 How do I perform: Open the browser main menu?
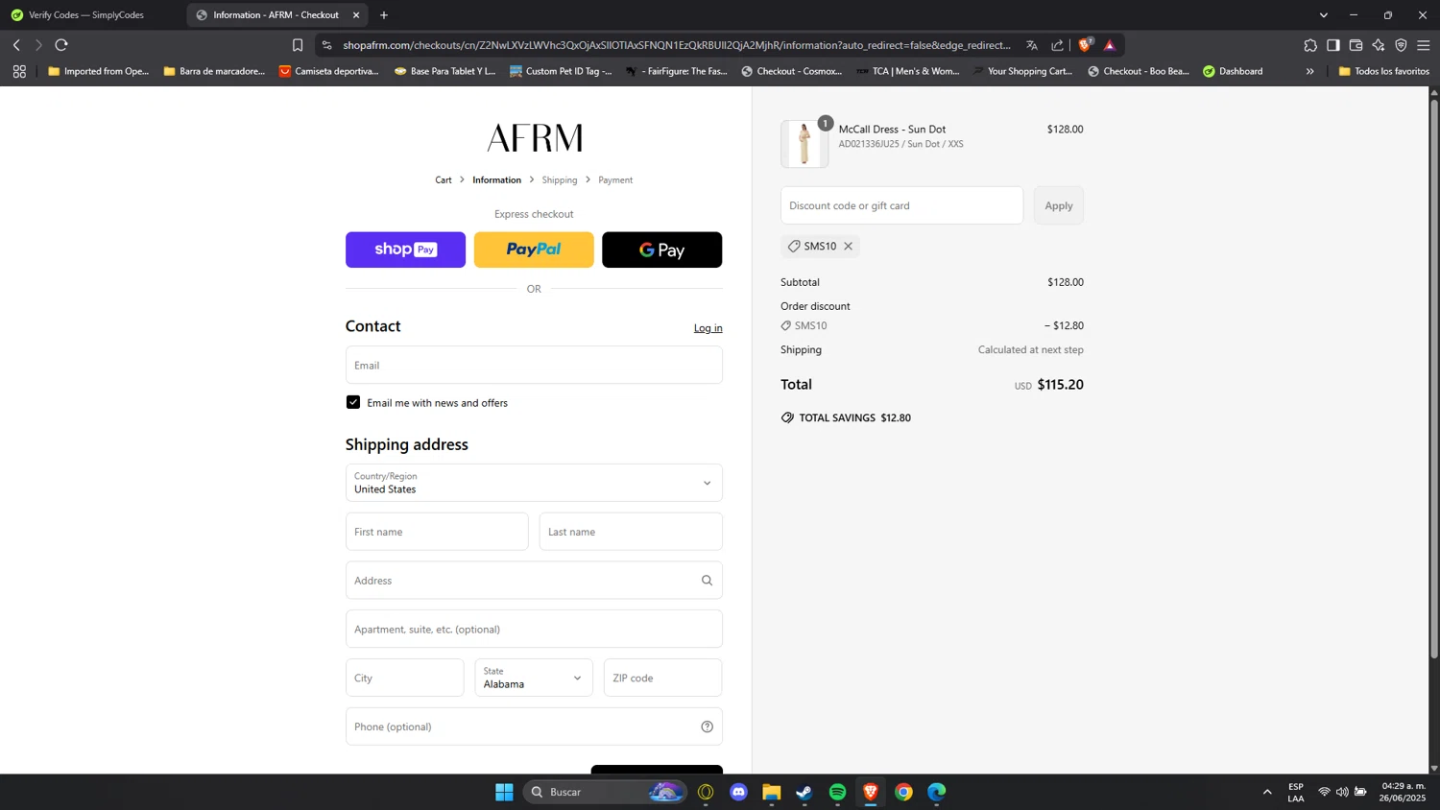pos(1424,45)
